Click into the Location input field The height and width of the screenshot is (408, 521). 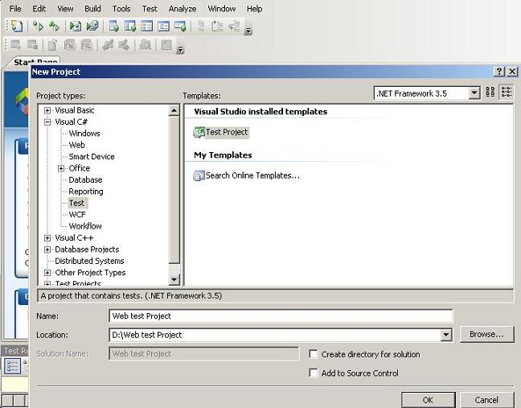[275, 335]
